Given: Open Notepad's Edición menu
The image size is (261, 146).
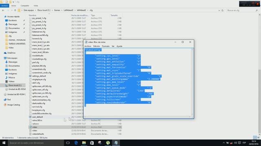Looking at the screenshot, I should 97,46.
